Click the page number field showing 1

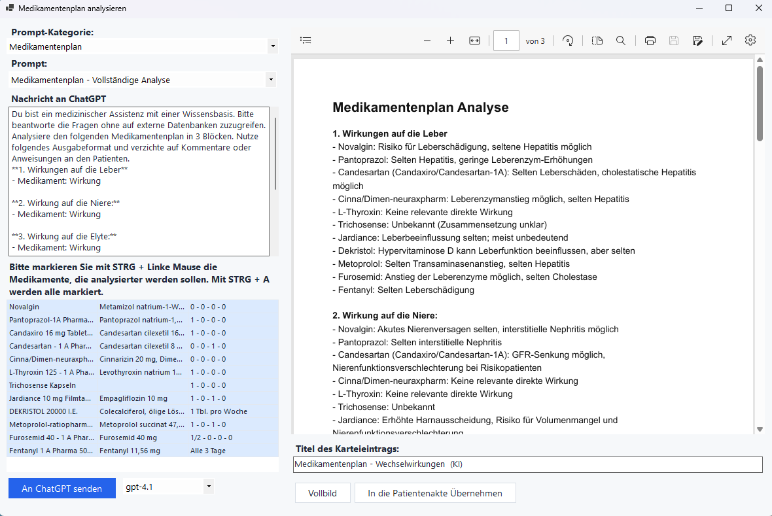506,41
